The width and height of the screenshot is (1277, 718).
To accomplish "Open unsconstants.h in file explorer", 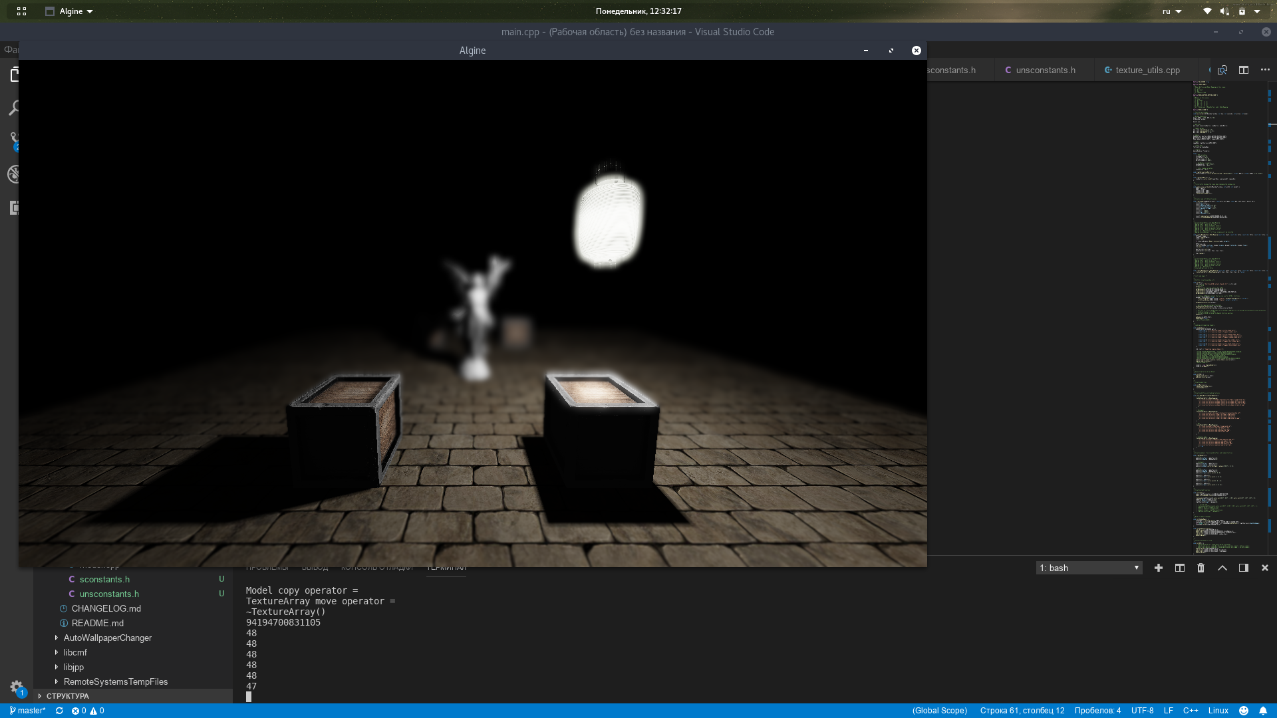I will click(x=109, y=594).
